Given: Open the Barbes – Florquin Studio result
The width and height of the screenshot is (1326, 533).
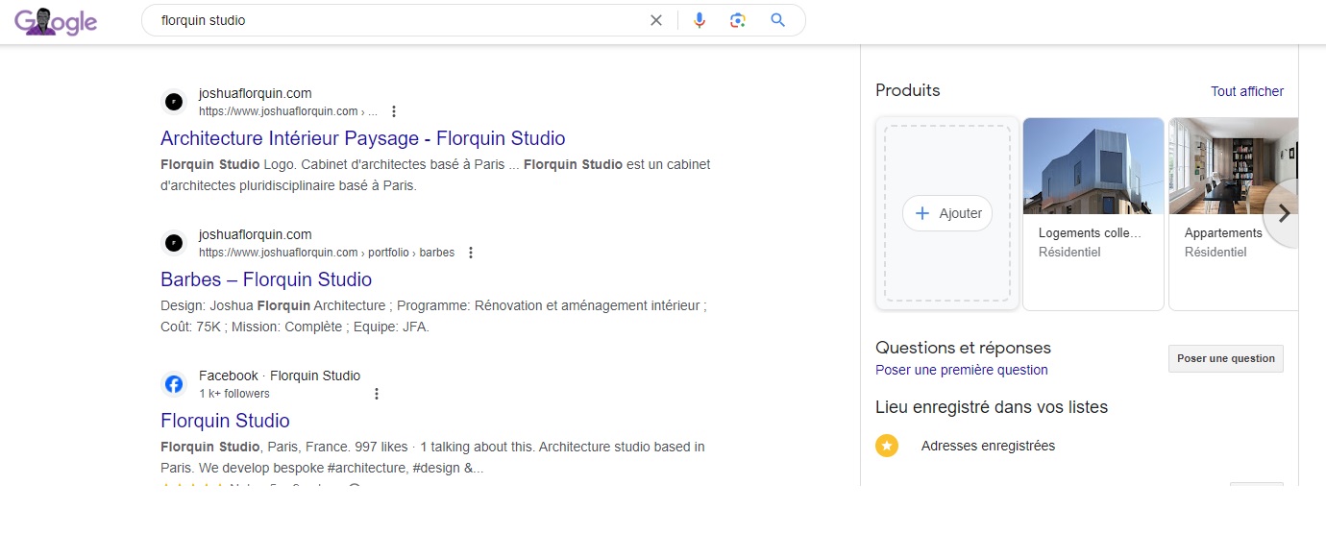Looking at the screenshot, I should pos(266,279).
